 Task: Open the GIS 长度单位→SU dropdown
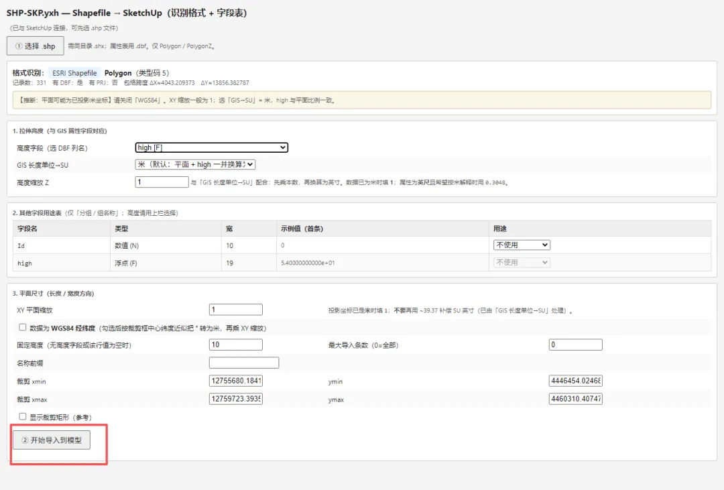click(x=195, y=164)
